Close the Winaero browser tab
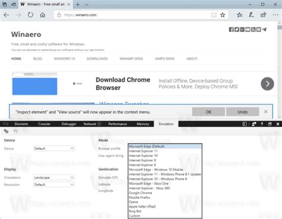The image size is (282, 219). [68, 4]
